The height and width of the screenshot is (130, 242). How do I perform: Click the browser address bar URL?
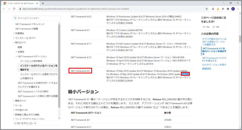[x=80, y=9]
